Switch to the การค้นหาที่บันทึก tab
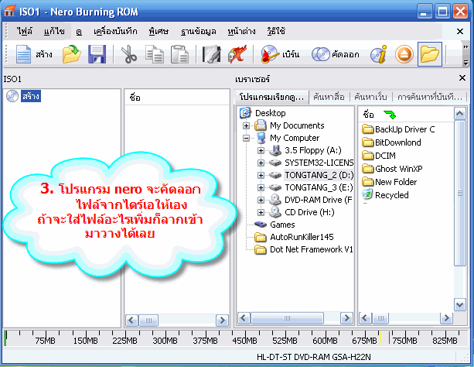Screen dimensions: 474x367 tap(430, 97)
